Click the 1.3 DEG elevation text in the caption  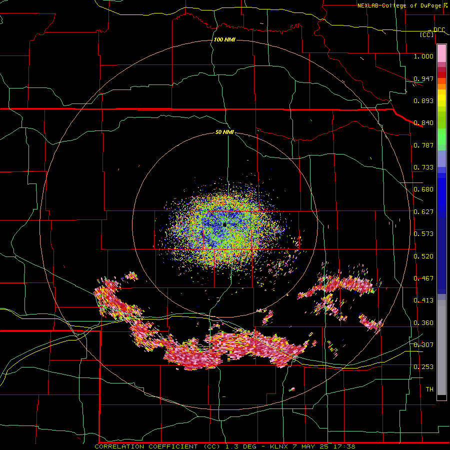(240, 446)
